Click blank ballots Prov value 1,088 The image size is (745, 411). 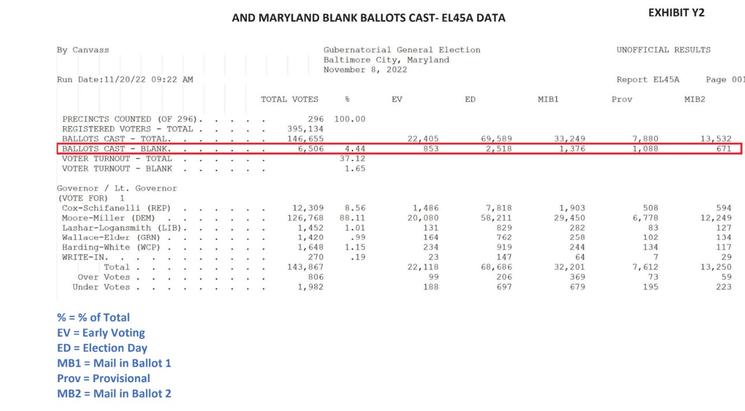tap(645, 149)
